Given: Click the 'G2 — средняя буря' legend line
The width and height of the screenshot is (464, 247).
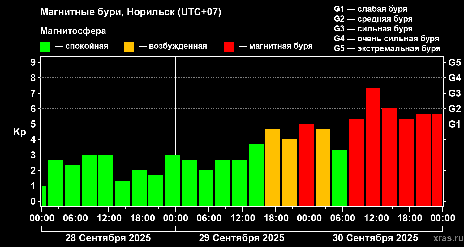Looking at the screenshot, I should point(373,19).
